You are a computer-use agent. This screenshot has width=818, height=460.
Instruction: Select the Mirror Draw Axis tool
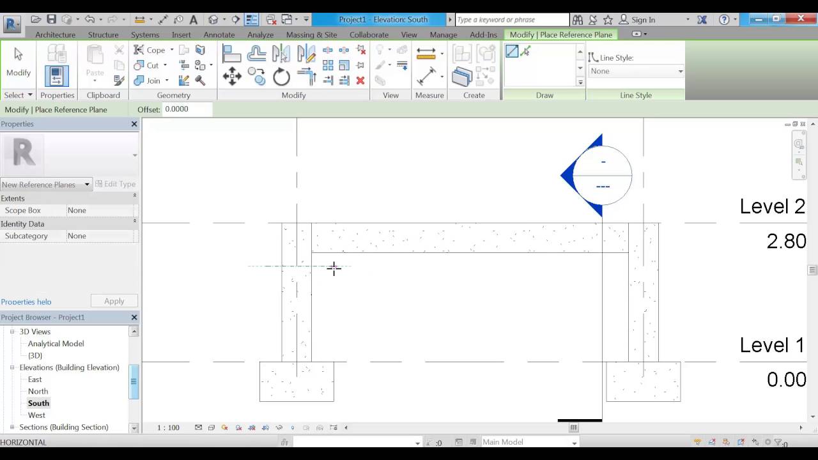click(306, 54)
